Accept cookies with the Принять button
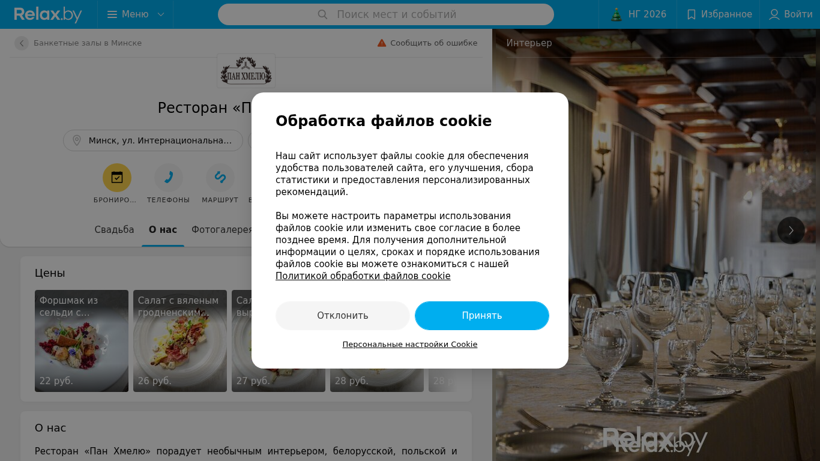Image resolution: width=820 pixels, height=461 pixels. 482,316
